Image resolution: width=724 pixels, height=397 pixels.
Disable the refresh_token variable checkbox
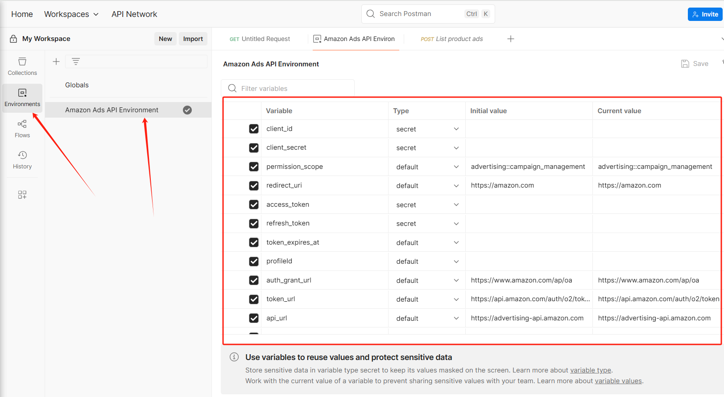(x=254, y=223)
